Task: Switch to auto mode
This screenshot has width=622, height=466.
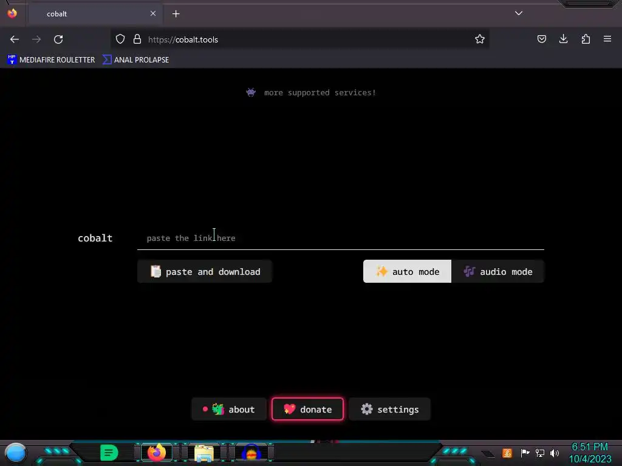Action: click(x=407, y=271)
